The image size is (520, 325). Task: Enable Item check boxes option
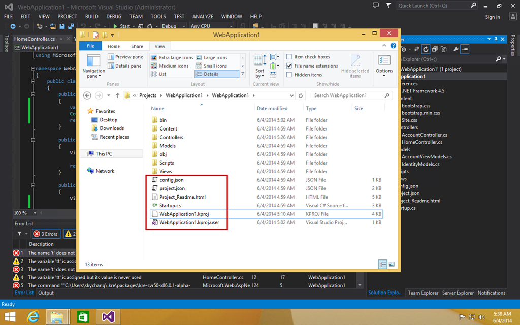pyautogui.click(x=289, y=57)
